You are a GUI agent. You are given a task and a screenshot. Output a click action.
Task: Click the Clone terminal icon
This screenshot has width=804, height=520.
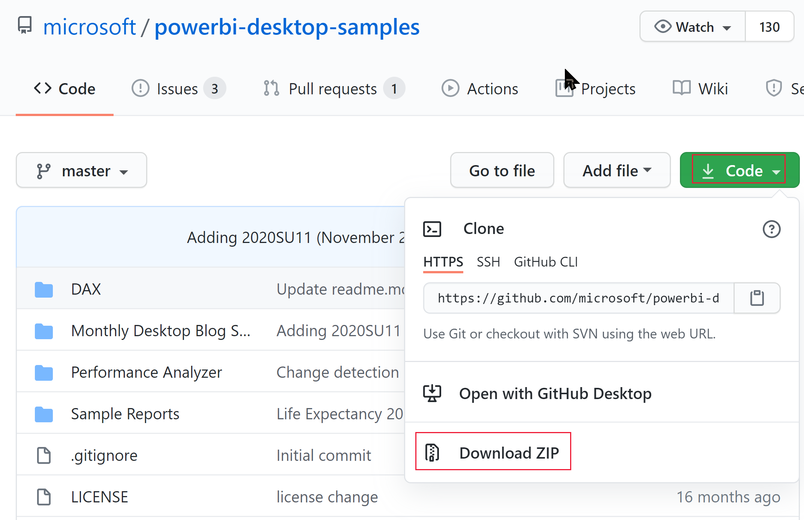point(433,229)
